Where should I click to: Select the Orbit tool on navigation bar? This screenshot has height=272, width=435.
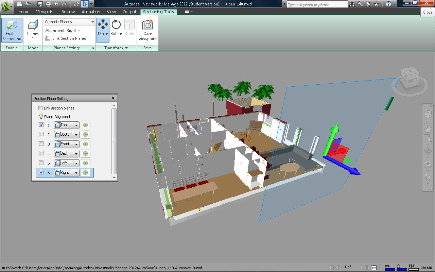[x=428, y=152]
